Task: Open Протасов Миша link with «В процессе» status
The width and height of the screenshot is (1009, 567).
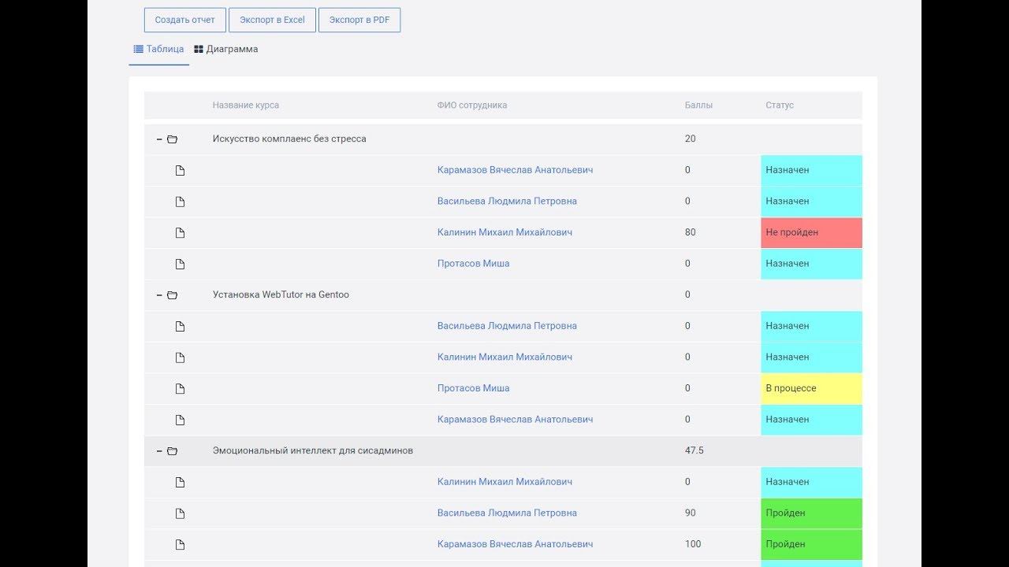Action: 473,388
